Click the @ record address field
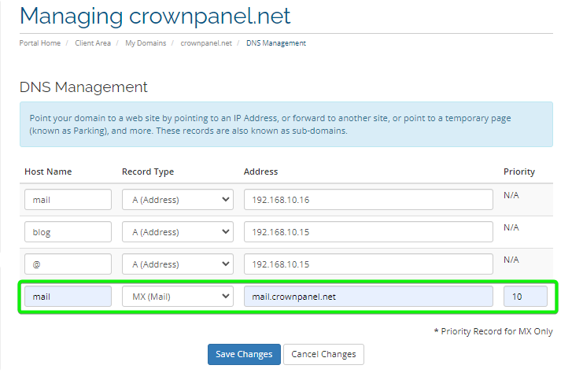This screenshot has height=380, width=572. point(368,264)
